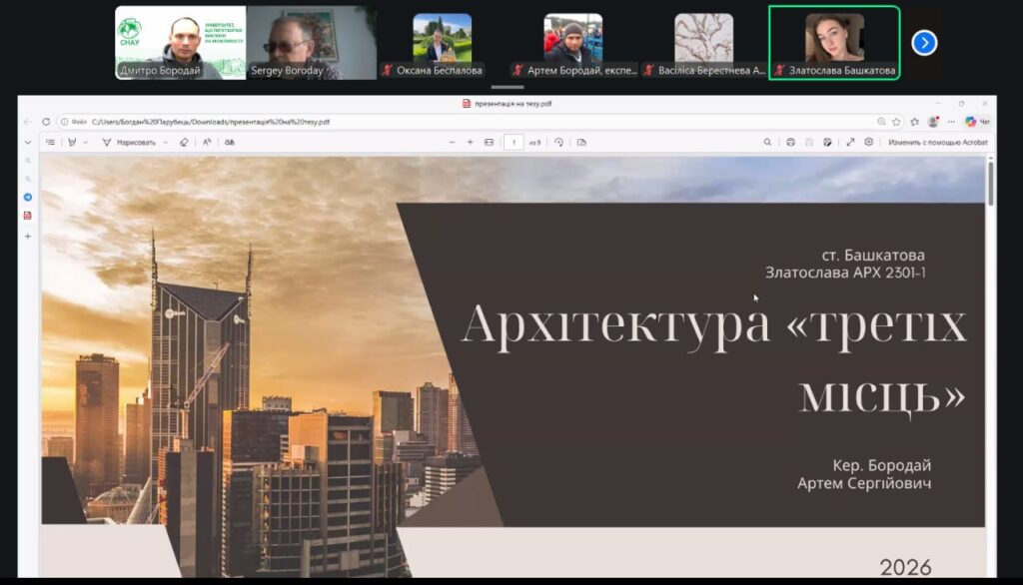The height and width of the screenshot is (585, 1023).
Task: Select the eraser tool in PDF toolbar
Action: point(184,142)
